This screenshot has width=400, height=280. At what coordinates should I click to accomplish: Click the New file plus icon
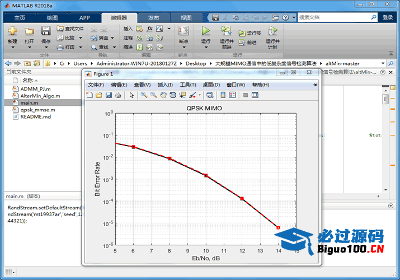pos(12,31)
